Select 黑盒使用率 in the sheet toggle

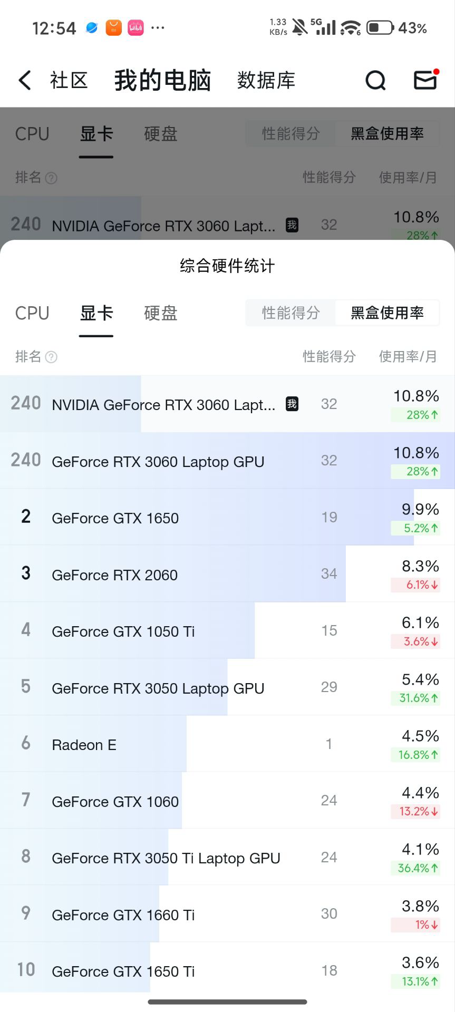tap(387, 313)
